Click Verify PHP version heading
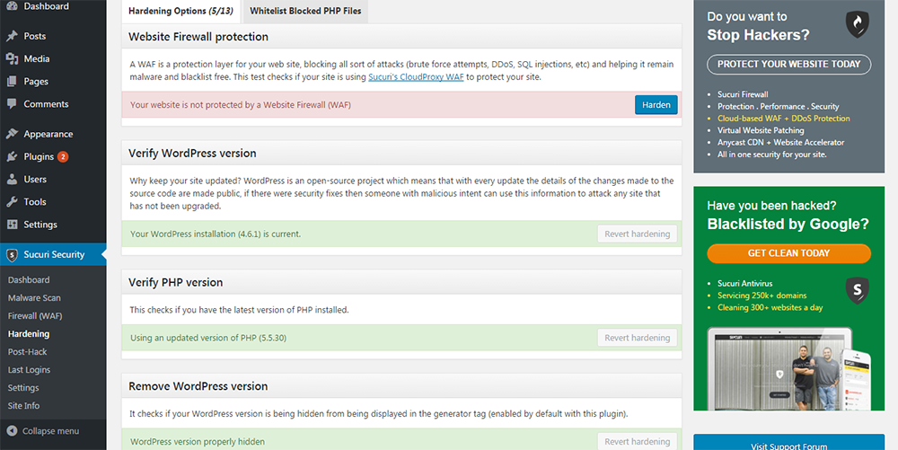This screenshot has height=450, width=898. pyautogui.click(x=176, y=282)
